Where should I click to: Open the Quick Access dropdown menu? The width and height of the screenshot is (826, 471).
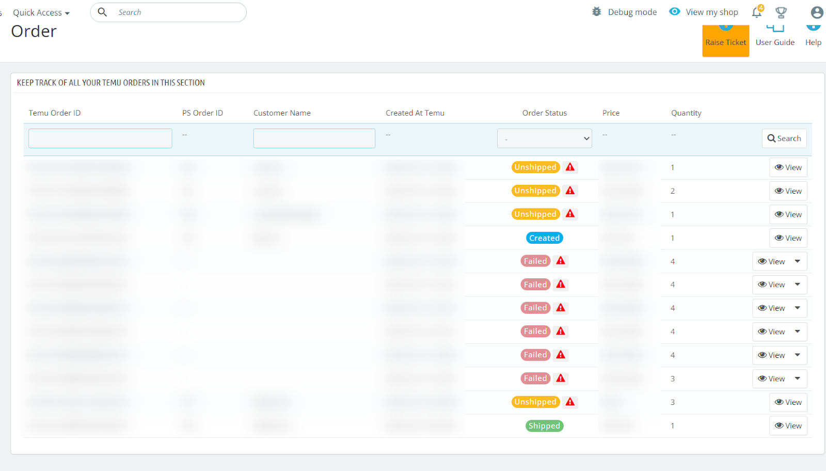[x=41, y=13]
